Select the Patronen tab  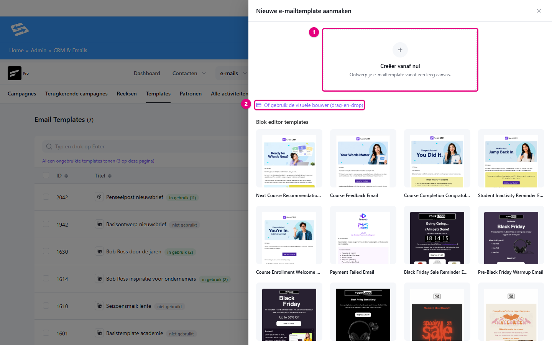pos(191,94)
